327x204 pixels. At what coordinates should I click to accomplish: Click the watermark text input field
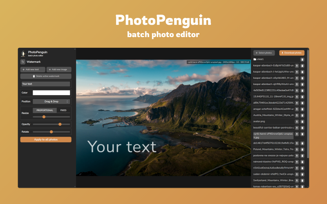click(46, 84)
